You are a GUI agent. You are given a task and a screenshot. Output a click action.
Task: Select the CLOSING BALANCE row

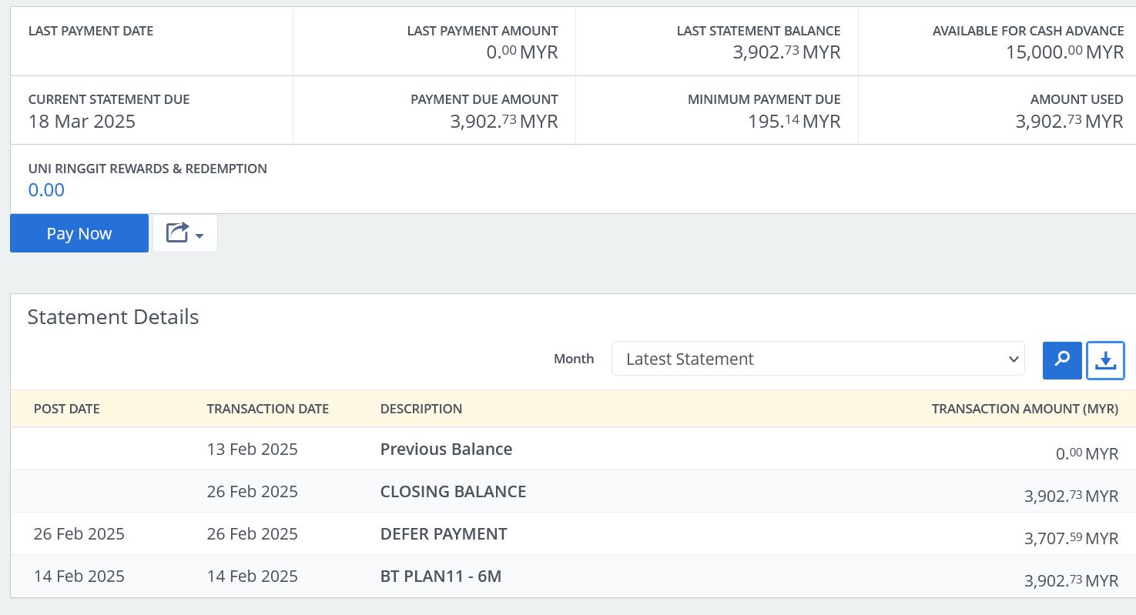click(x=453, y=492)
